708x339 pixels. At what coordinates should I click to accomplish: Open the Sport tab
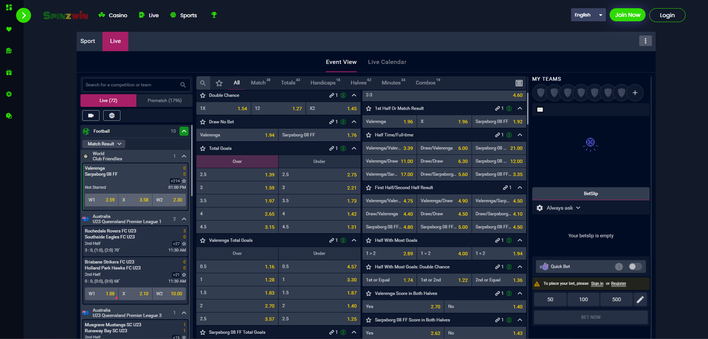88,41
